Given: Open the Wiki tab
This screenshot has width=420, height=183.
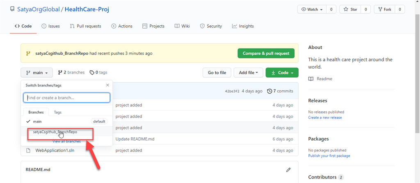Looking at the screenshot, I should 182,26.
